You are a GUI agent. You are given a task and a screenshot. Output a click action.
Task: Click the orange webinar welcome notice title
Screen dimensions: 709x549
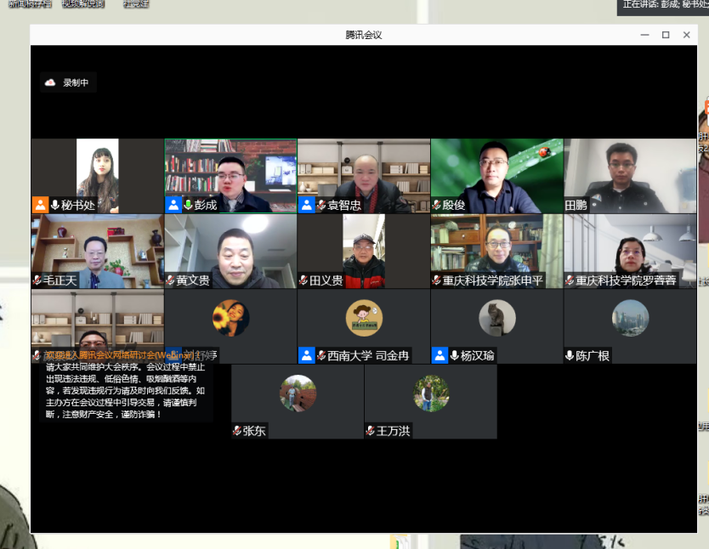point(119,355)
